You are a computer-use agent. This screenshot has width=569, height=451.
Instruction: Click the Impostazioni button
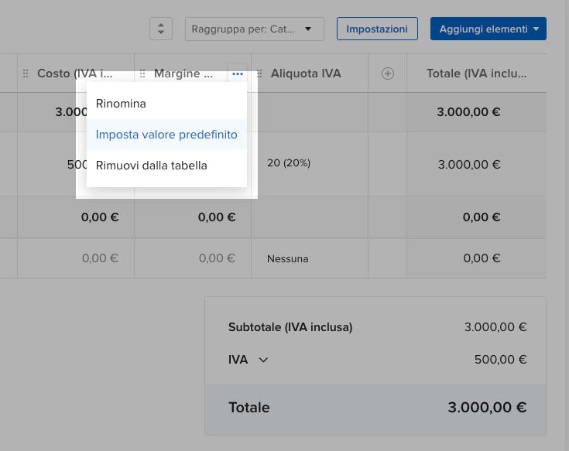click(377, 29)
